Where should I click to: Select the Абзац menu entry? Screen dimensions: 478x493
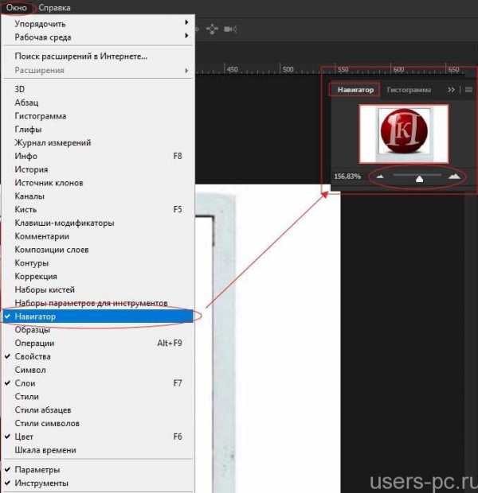click(x=98, y=103)
